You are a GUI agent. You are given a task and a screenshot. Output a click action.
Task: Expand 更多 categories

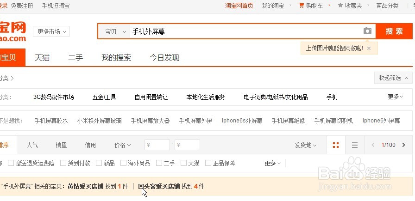point(396,97)
